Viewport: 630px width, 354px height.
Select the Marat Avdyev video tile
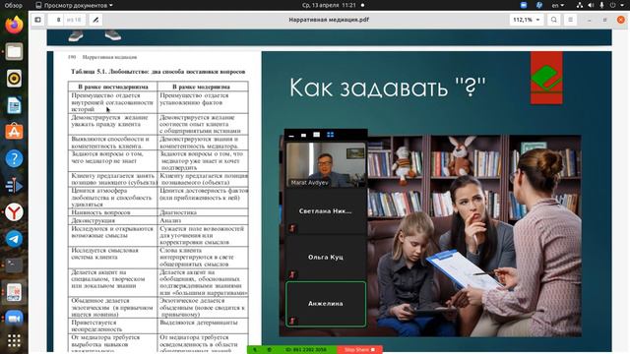click(x=326, y=165)
